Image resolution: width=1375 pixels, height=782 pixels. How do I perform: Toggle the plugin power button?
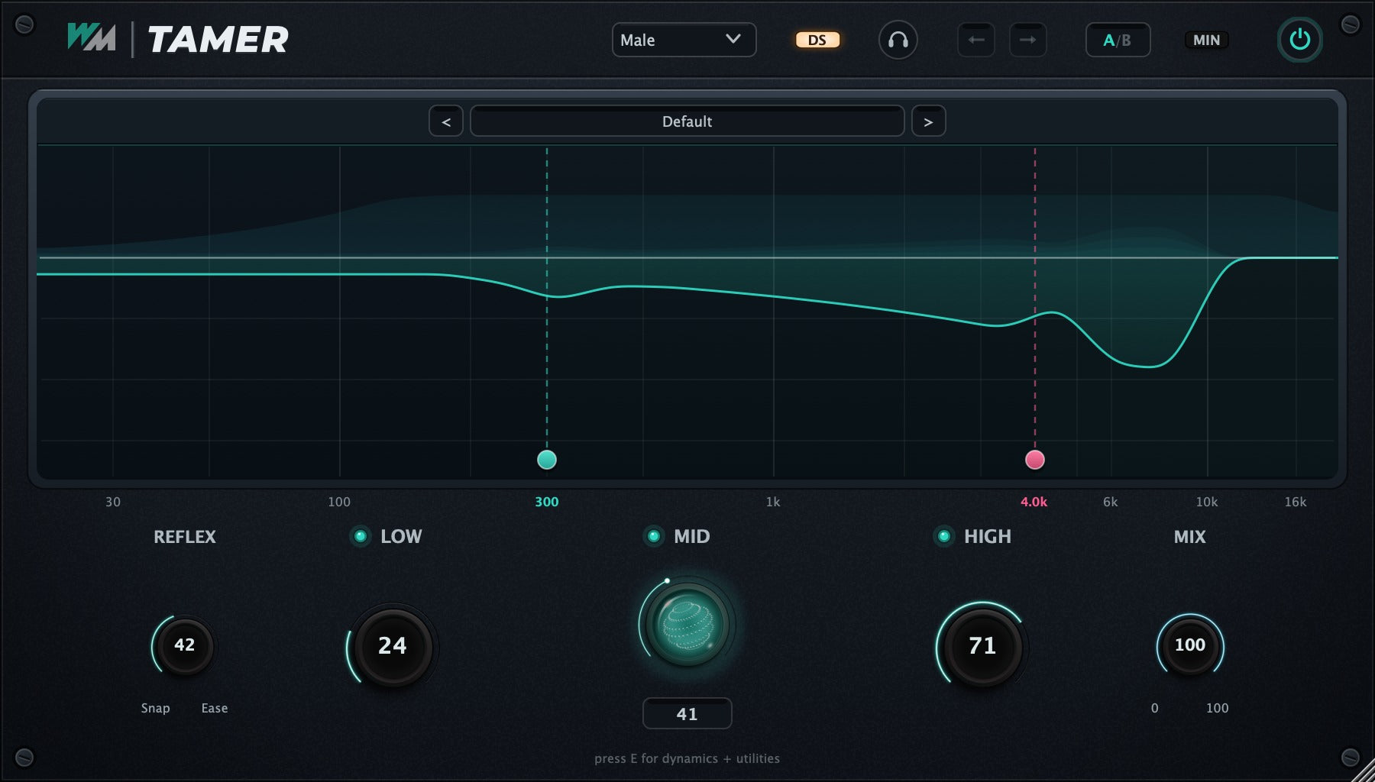pos(1299,40)
